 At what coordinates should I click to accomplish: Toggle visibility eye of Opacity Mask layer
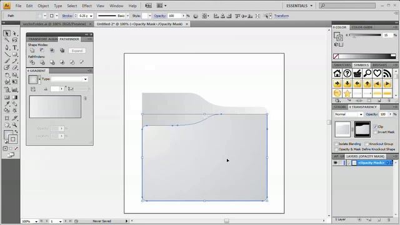(336, 162)
